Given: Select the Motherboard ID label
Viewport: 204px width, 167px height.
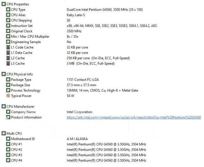Looking at the screenshot, I should (x=23, y=139).
